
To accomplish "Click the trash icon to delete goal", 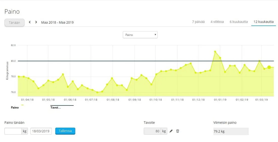I will [178, 131].
